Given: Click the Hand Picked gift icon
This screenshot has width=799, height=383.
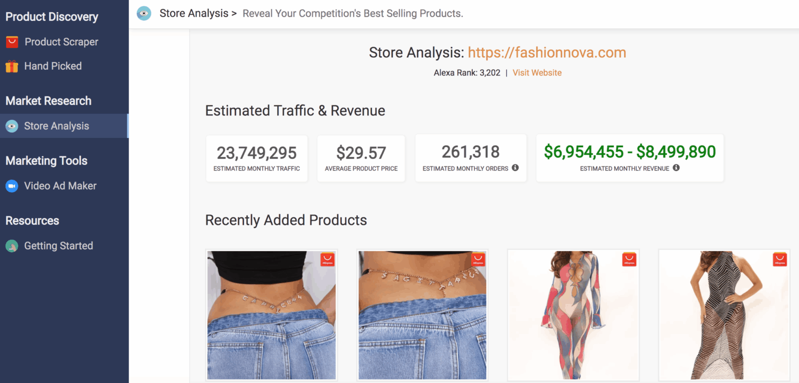Looking at the screenshot, I should [x=12, y=66].
